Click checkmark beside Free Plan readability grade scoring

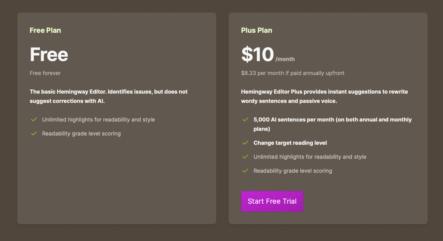pos(34,133)
